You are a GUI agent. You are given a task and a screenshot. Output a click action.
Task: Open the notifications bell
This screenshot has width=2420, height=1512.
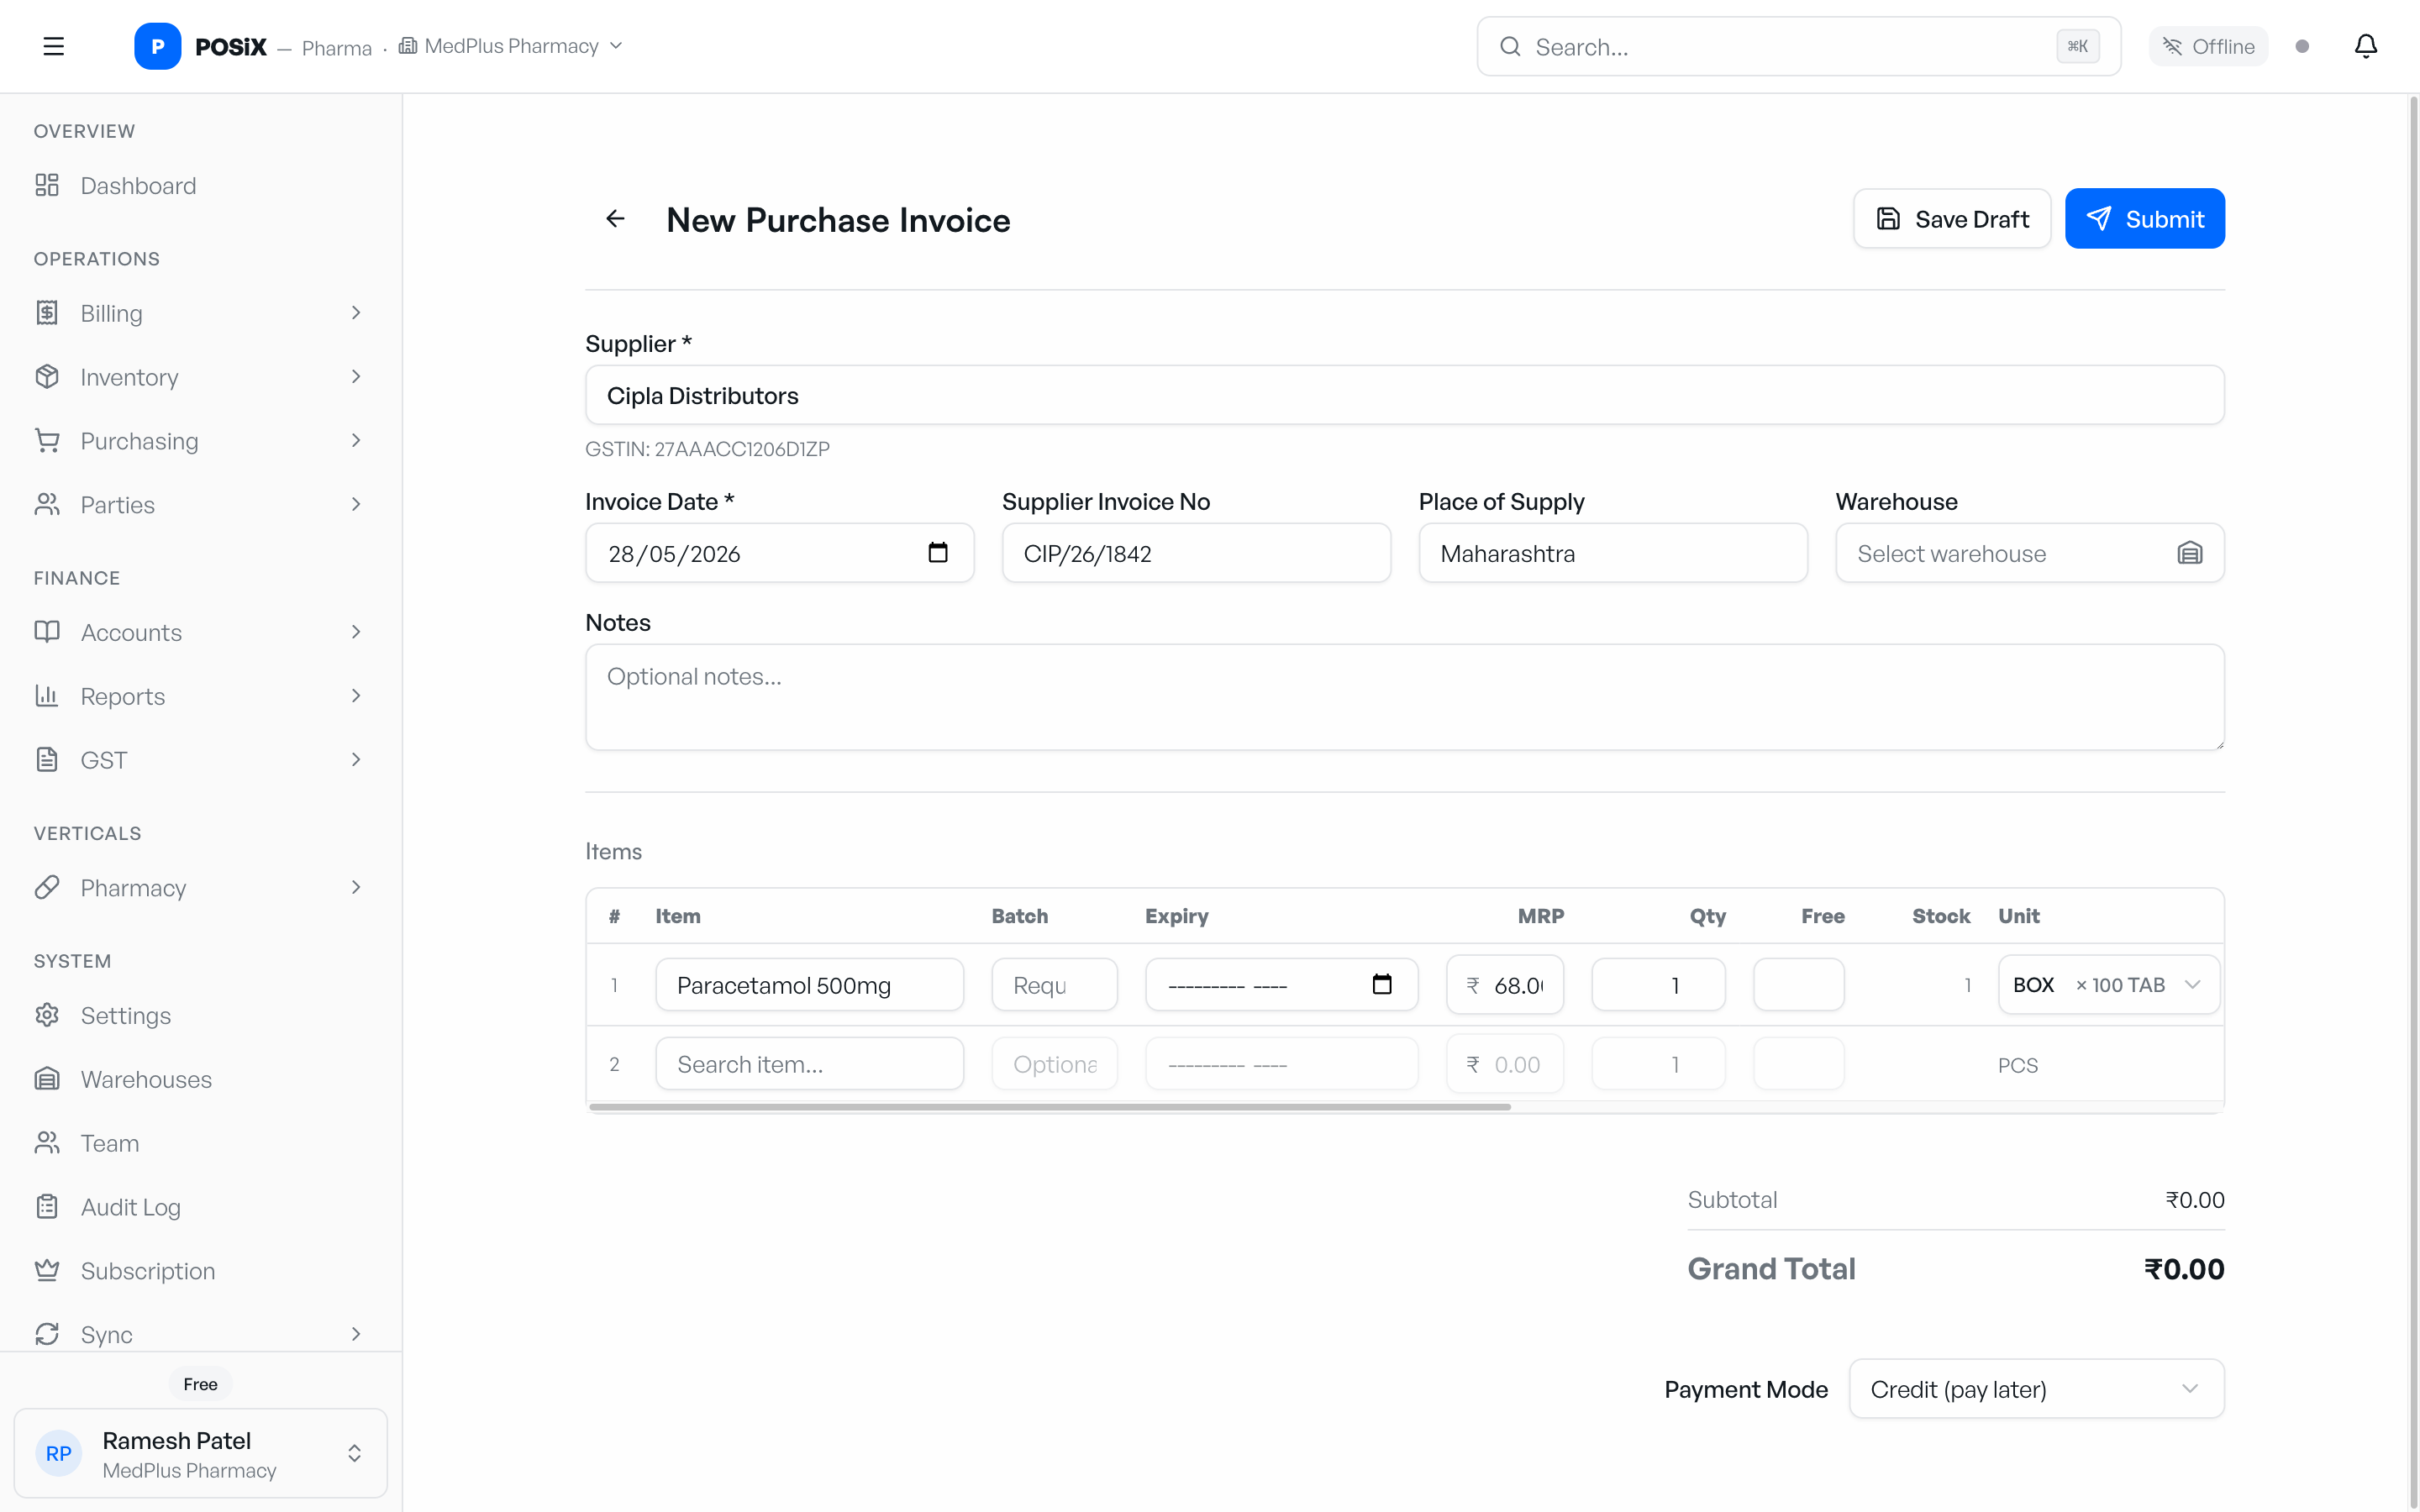[x=2365, y=46]
